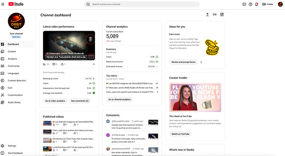The image size is (285, 156).
Task: Click the purple Y avatar of YolitosLopez
Action: click(x=108, y=135)
